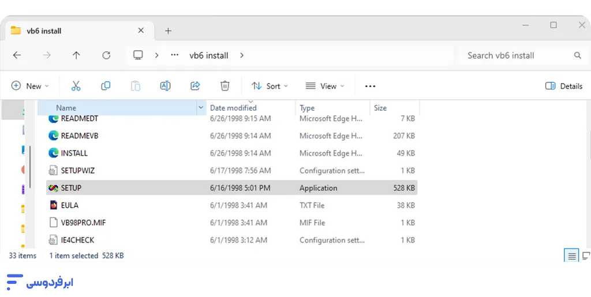
Task: Click the EULA file icon
Action: [54, 205]
